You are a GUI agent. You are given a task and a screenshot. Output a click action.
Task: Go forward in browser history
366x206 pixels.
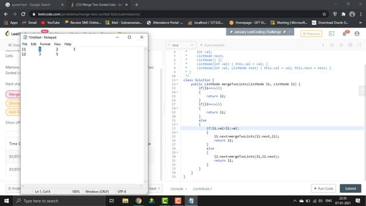click(14, 14)
